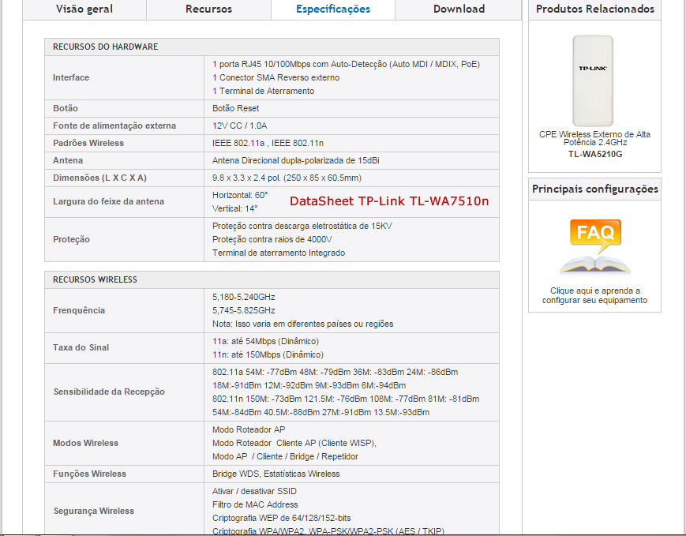The image size is (686, 536).
Task: Open the TL-WA5210G model link
Action: click(595, 154)
